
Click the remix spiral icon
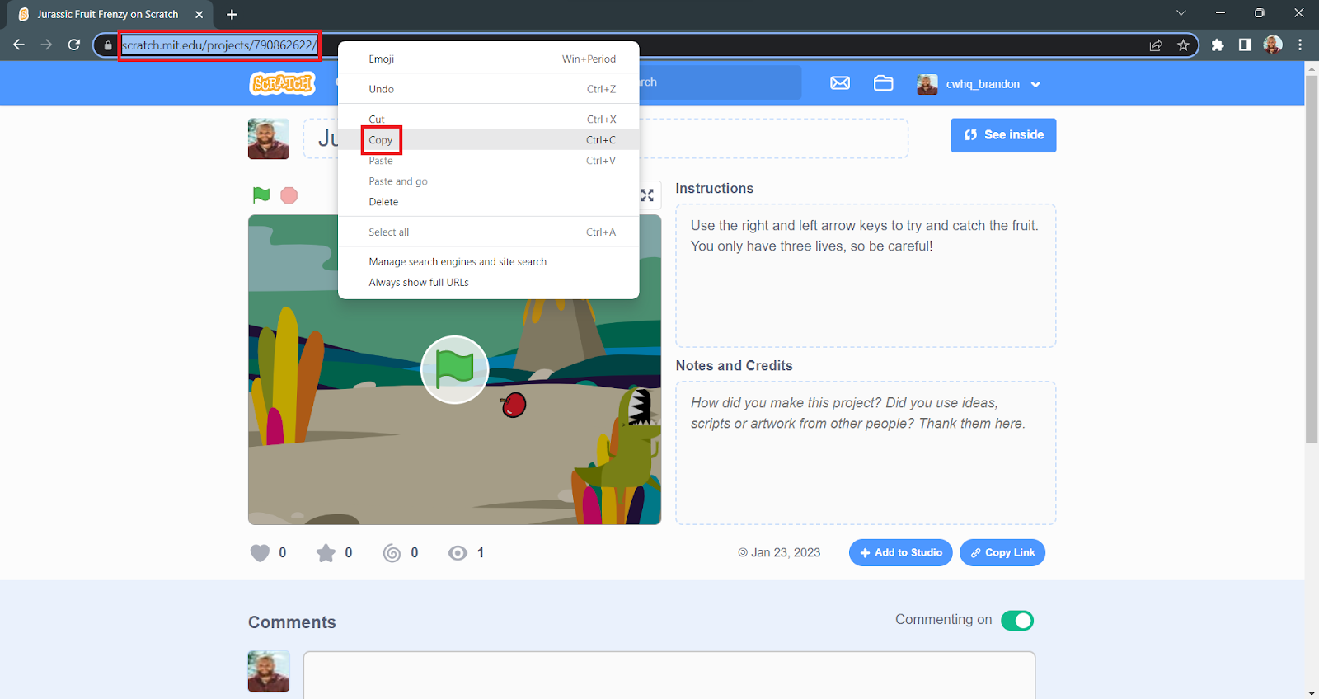392,553
